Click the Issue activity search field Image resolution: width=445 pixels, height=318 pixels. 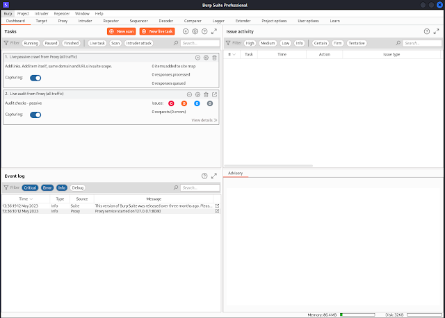(x=422, y=43)
